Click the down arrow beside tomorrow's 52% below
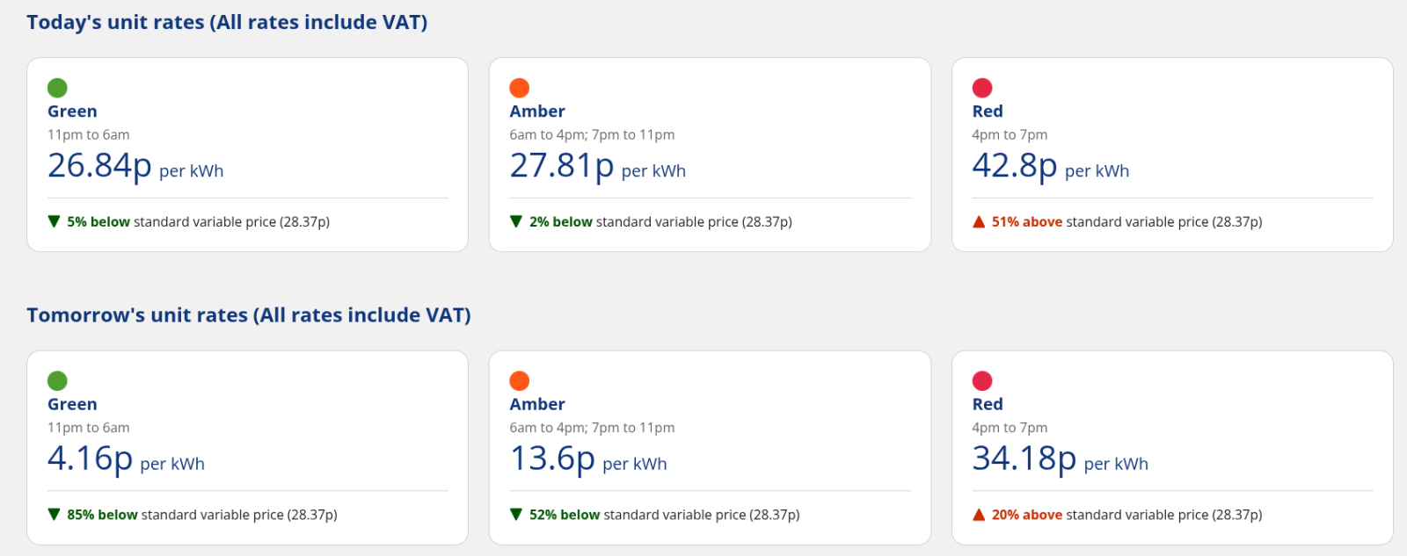 516,515
